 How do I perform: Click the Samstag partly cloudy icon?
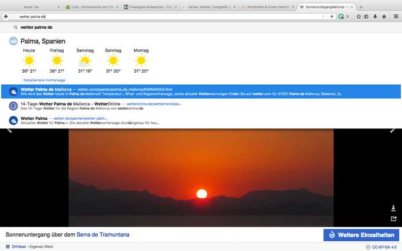(x=84, y=61)
